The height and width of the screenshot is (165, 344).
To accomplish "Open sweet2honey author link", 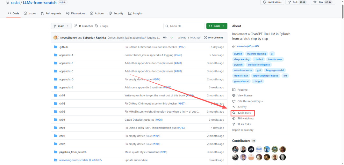I will pos(68,38).
